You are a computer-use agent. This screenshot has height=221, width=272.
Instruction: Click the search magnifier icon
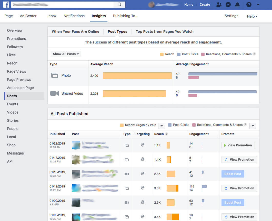(119, 4)
